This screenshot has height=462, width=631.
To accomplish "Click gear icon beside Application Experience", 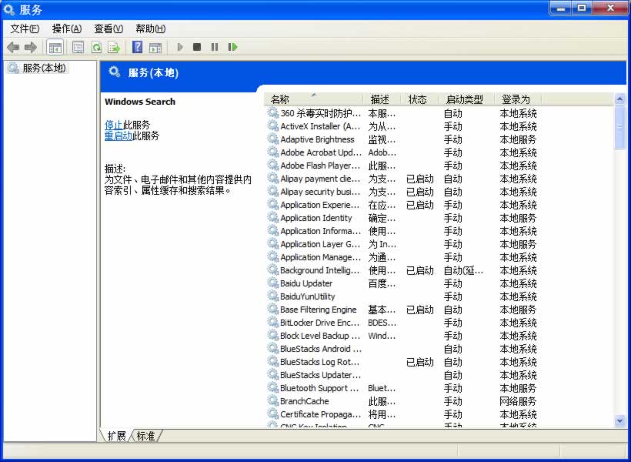I will pyautogui.click(x=273, y=205).
